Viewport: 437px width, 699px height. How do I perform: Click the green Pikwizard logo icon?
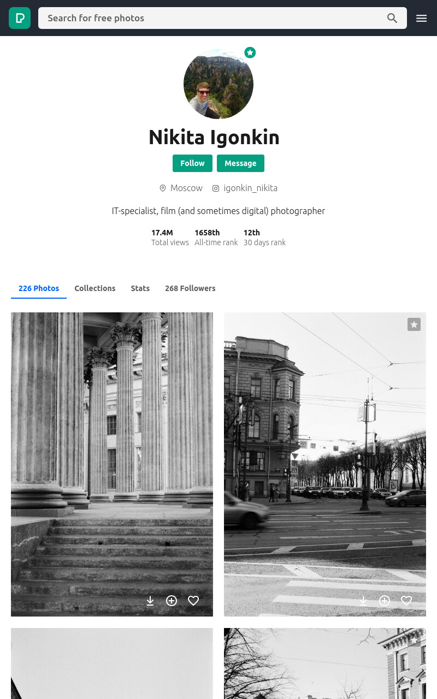(20, 18)
